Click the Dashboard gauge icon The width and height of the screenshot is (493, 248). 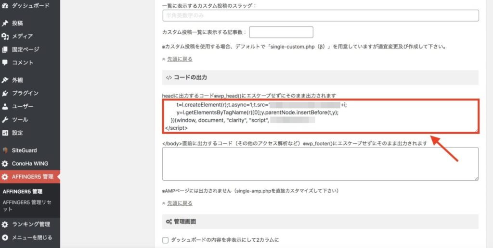4,5
